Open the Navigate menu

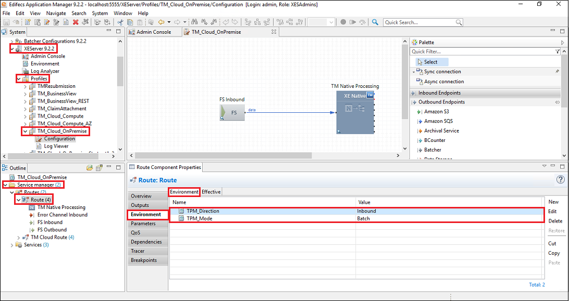pos(56,13)
